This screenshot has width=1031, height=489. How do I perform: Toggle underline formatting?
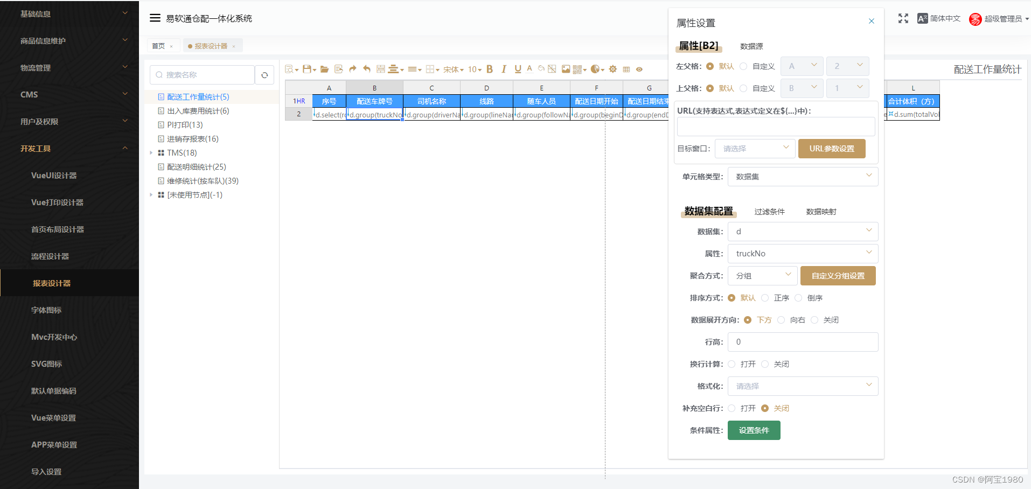(x=518, y=69)
